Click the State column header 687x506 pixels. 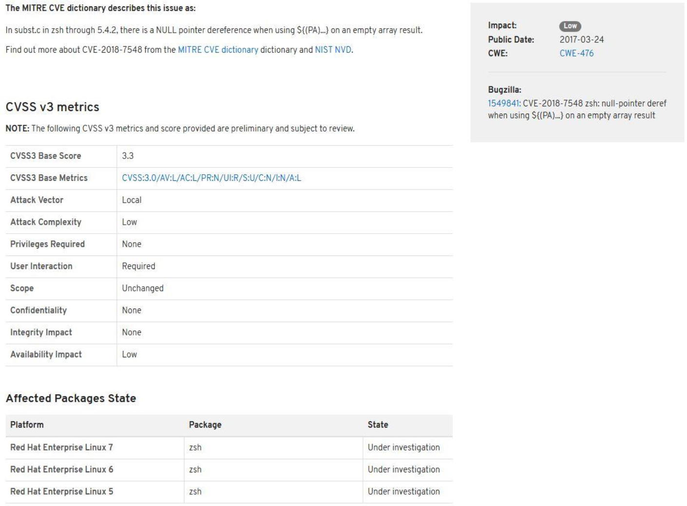[378, 425]
